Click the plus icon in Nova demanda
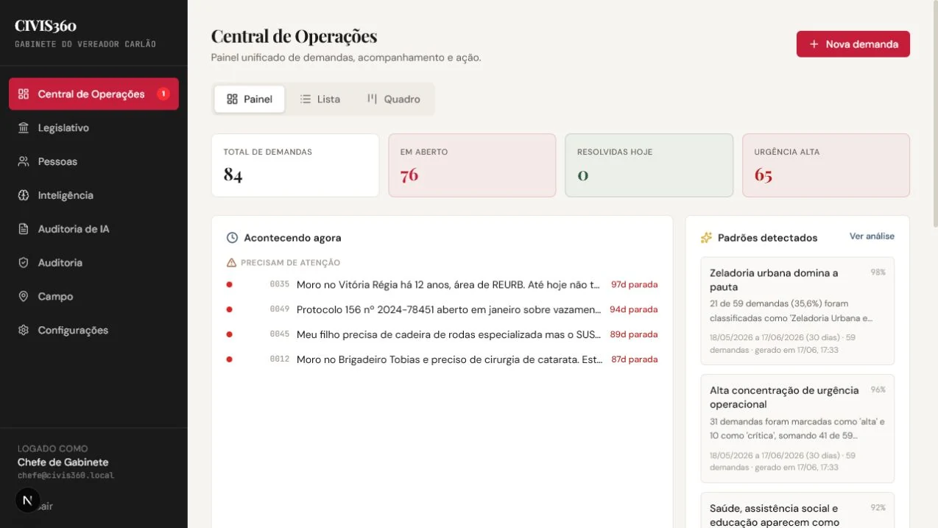Image resolution: width=938 pixels, height=528 pixels. click(814, 44)
